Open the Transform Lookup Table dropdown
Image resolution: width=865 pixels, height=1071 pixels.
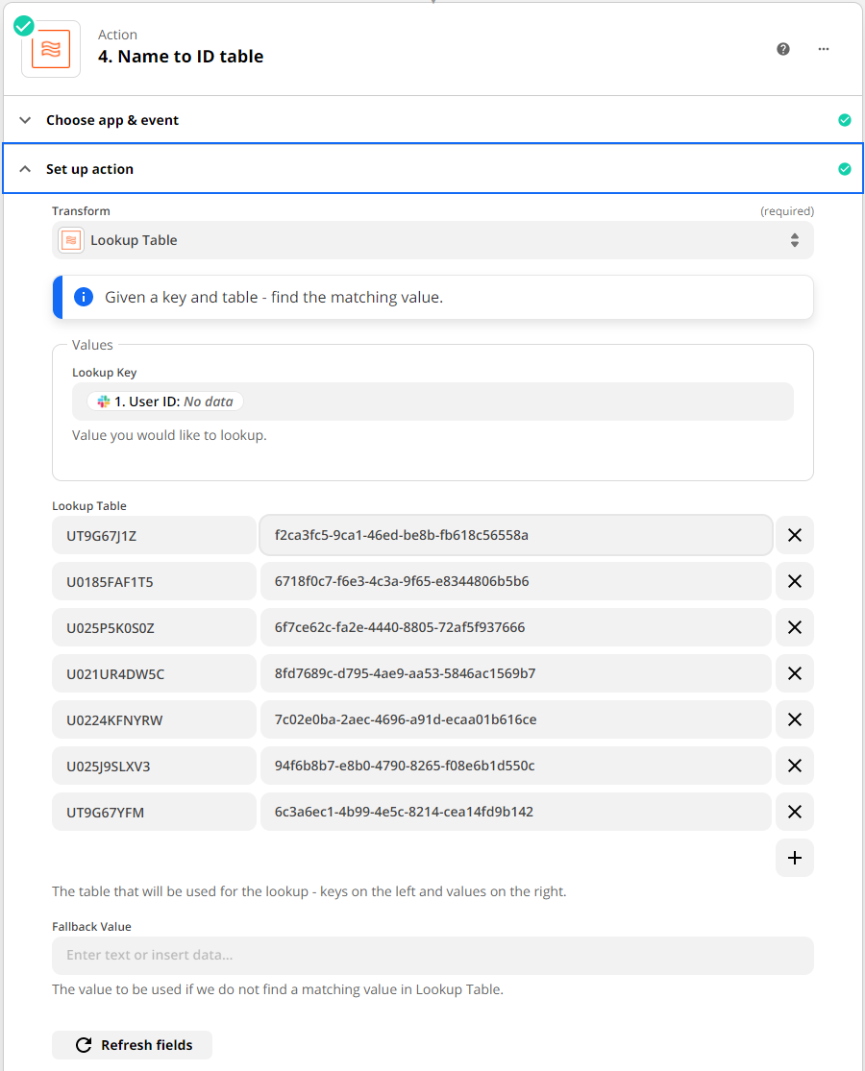coord(432,240)
